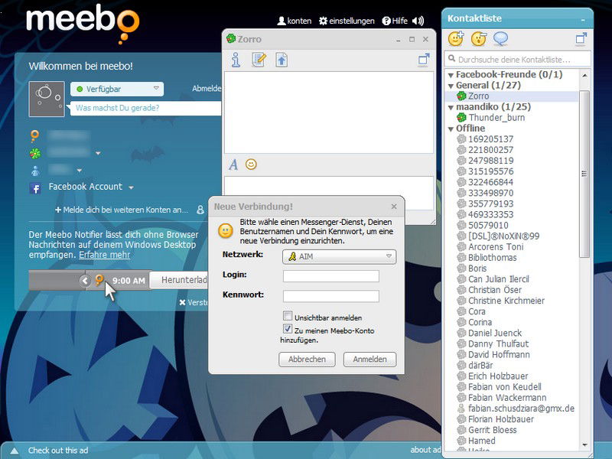Open the Verfügbar status dropdown
612x459 pixels.
117,89
